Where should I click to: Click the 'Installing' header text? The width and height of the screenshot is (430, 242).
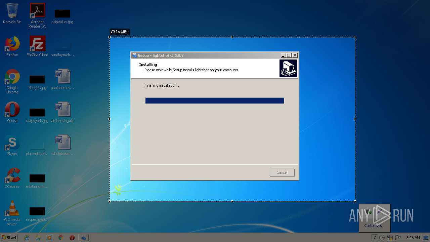pos(148,65)
